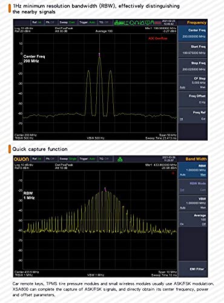Screen dimensions: 224x303
Task: Select the CF Step softkey label
Action: pos(200,78)
